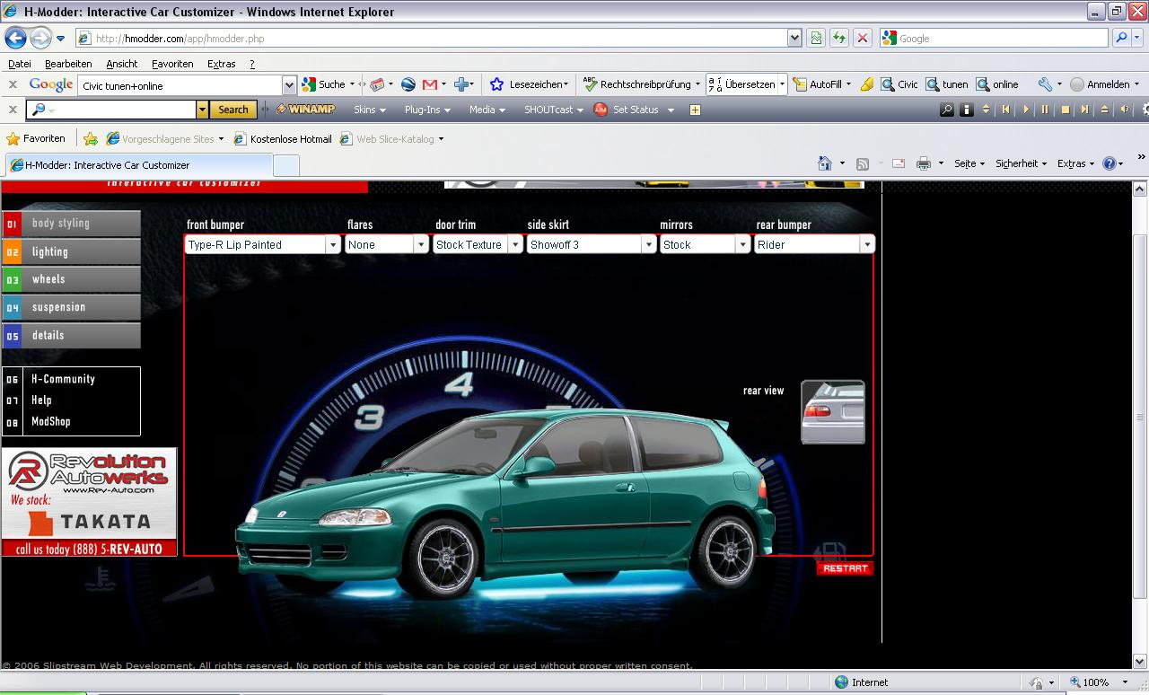Select the details category

72,335
